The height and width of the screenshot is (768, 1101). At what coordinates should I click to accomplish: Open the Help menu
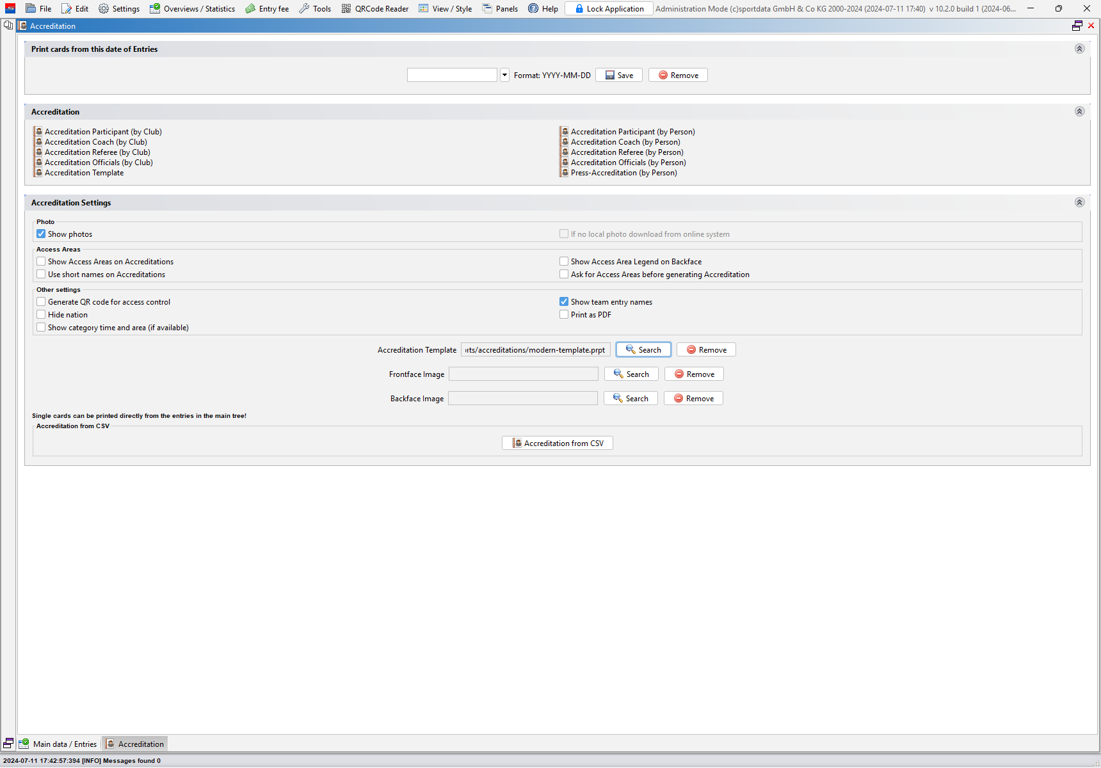pos(543,8)
